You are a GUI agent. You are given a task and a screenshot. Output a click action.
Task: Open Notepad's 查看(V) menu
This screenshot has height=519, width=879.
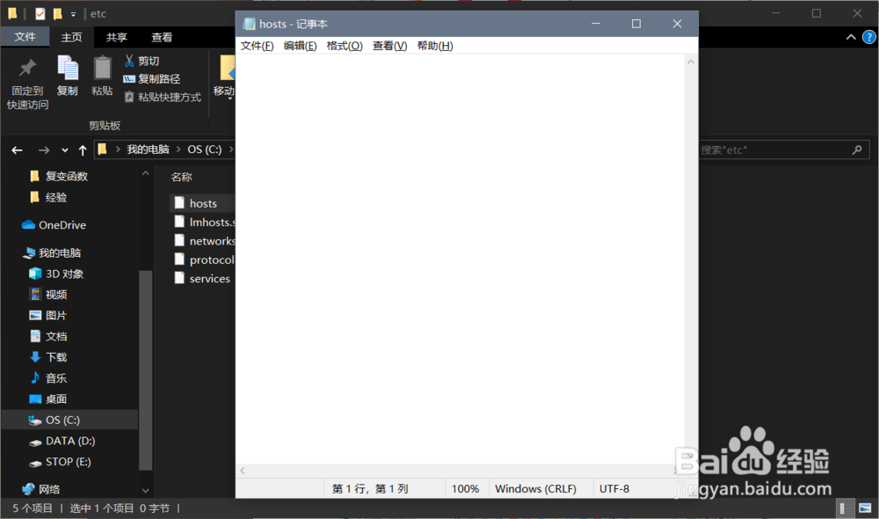click(x=389, y=46)
